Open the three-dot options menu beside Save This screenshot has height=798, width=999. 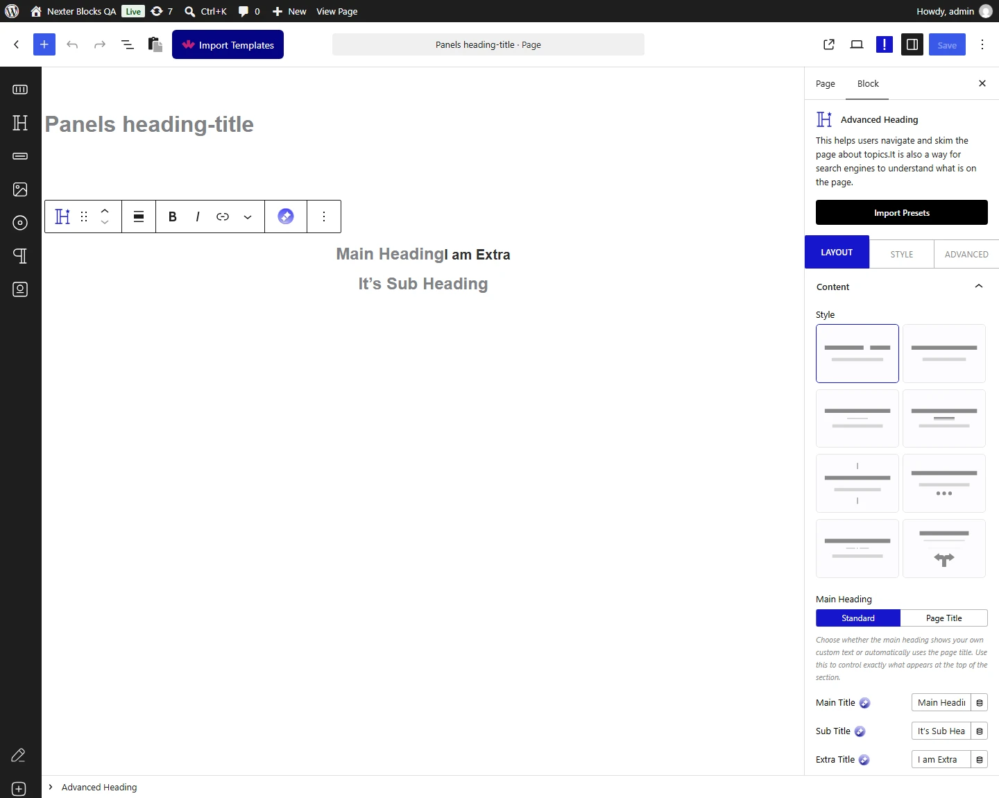pos(982,44)
